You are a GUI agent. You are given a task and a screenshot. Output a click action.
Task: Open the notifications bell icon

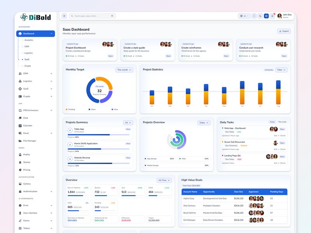(x=273, y=16)
